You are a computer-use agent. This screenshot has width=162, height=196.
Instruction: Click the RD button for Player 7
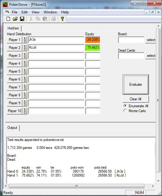(25, 87)
